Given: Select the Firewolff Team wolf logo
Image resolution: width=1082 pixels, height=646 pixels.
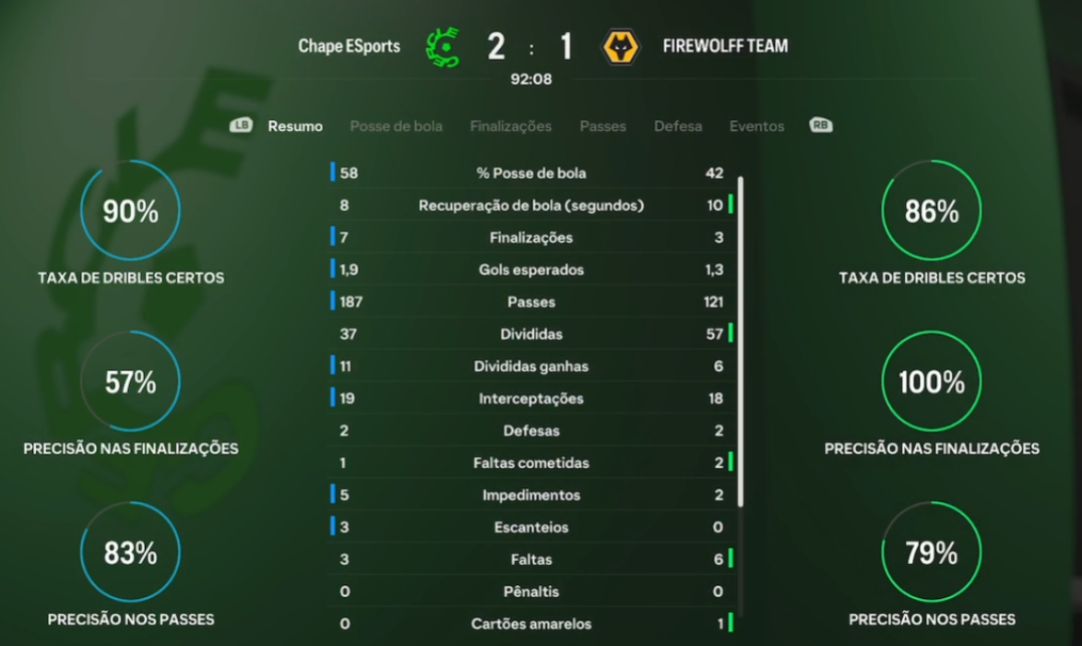Looking at the screenshot, I should tap(618, 45).
